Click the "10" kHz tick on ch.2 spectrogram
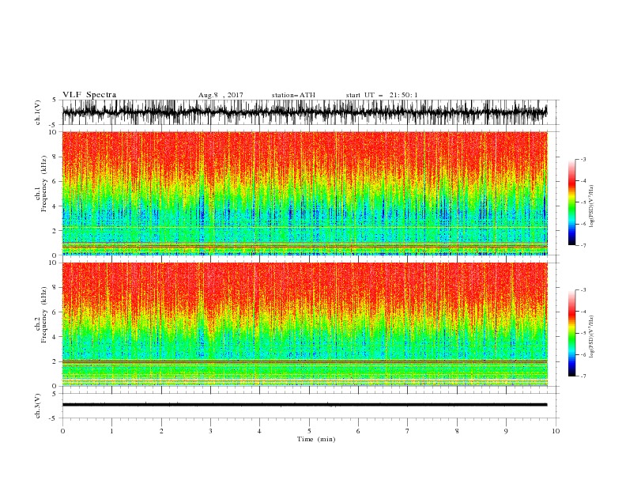Image resolution: width=626 pixels, height=484 pixels. tap(53, 263)
